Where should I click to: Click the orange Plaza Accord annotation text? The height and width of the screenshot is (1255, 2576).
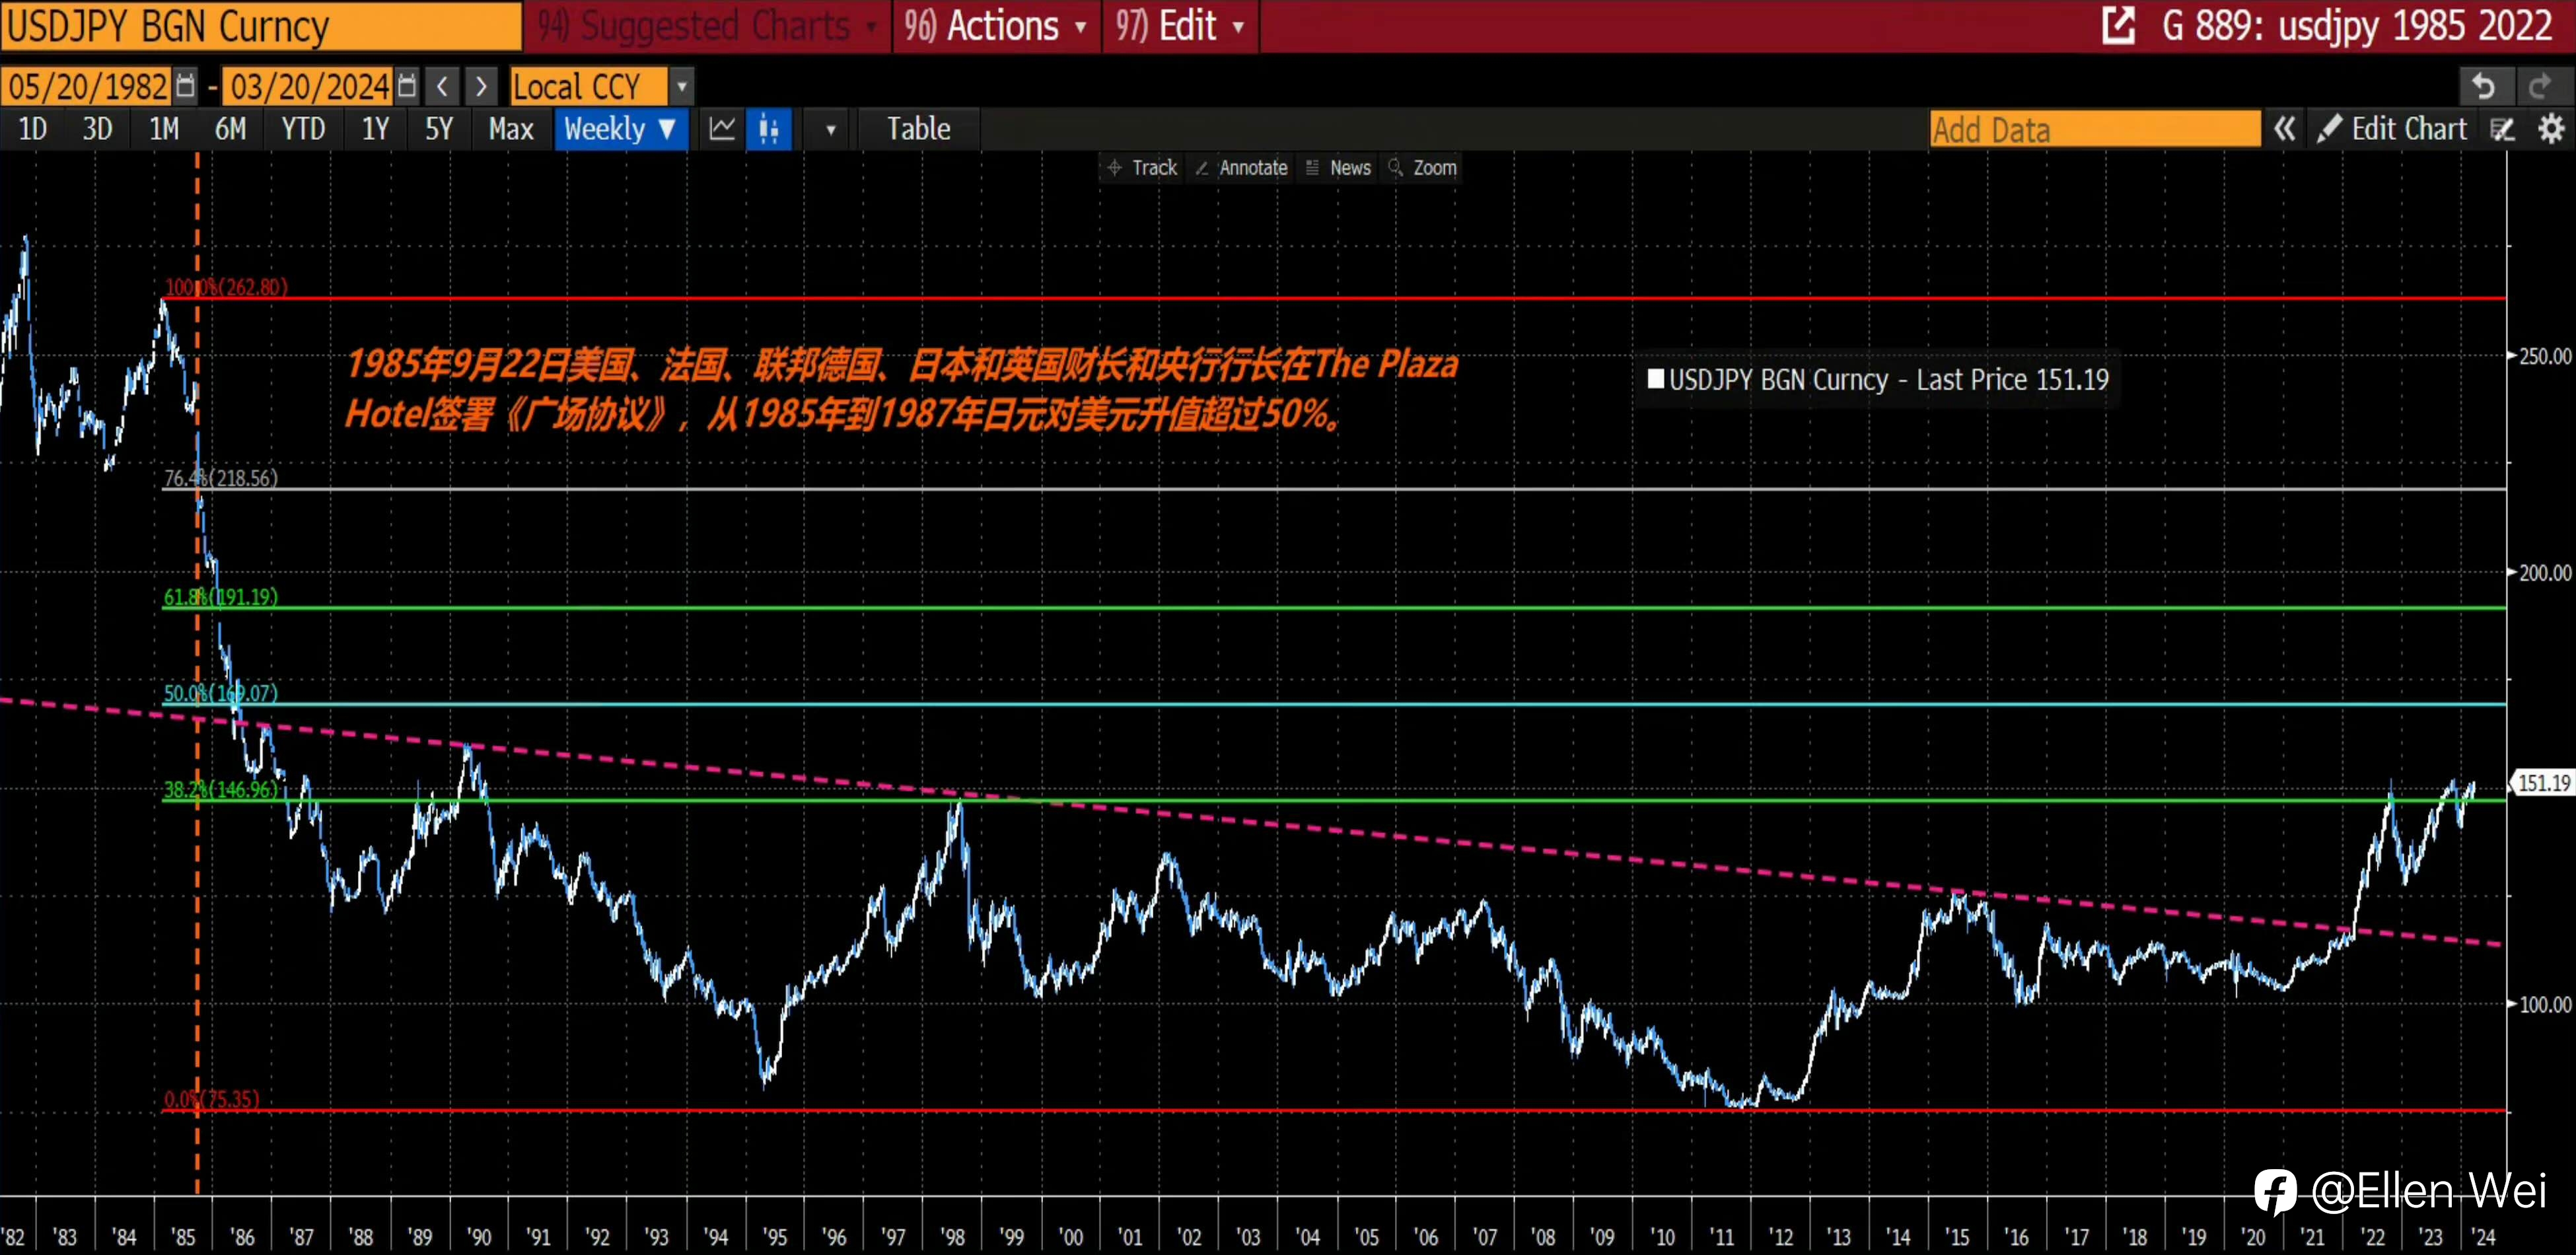[x=902, y=389]
